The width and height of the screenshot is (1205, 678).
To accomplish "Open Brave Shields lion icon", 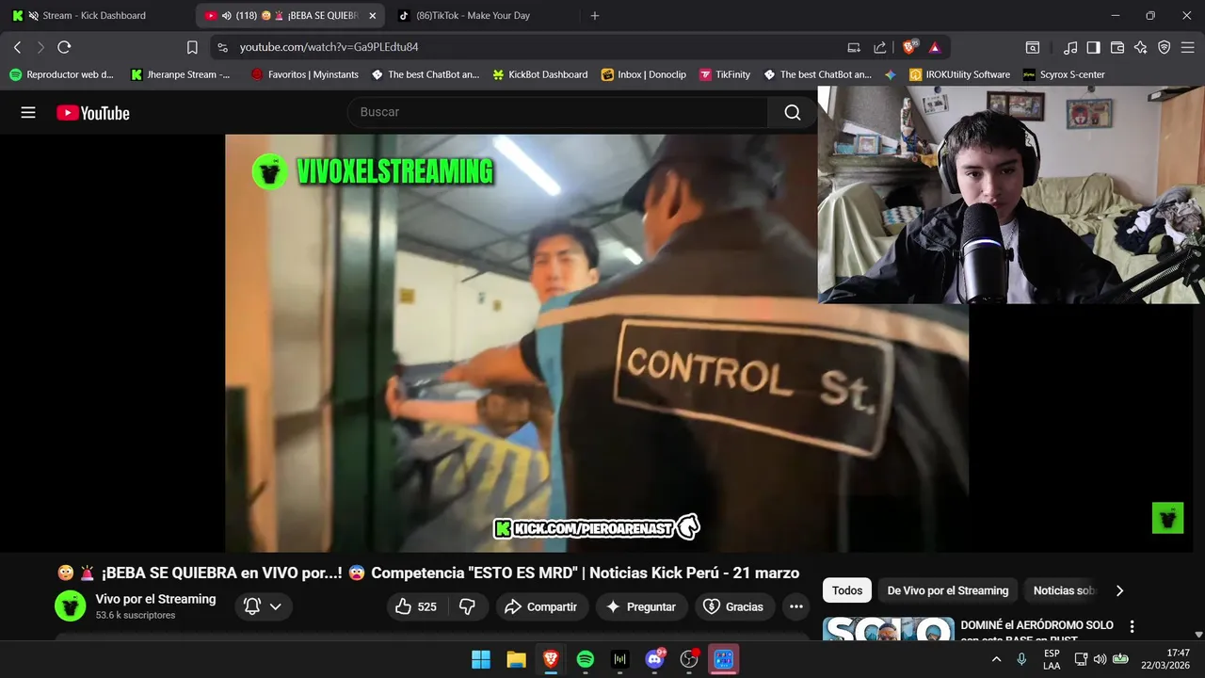I will point(909,47).
